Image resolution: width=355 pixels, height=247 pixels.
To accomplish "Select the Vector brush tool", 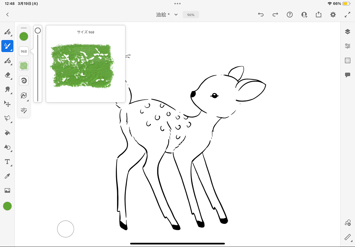I will (7, 61).
